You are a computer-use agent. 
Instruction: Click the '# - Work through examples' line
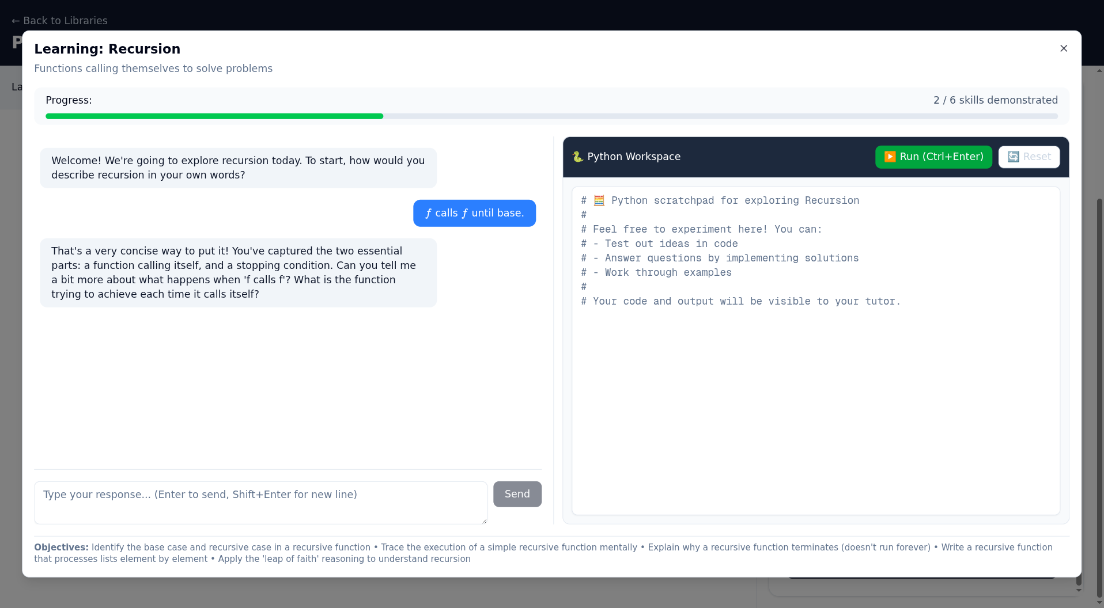pyautogui.click(x=656, y=272)
